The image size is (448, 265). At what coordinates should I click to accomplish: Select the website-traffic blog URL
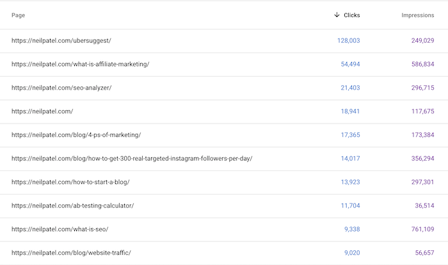71,253
